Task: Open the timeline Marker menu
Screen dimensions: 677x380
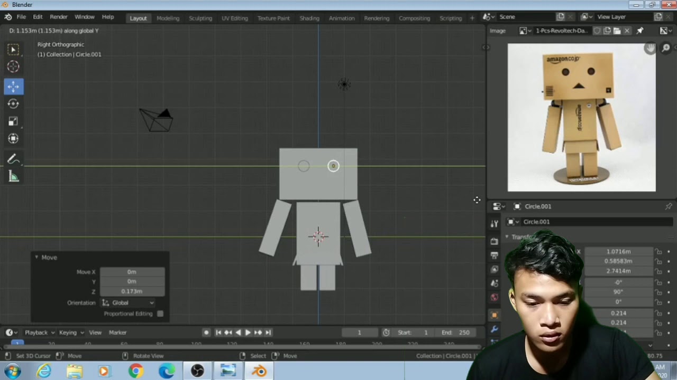Action: pos(117,332)
